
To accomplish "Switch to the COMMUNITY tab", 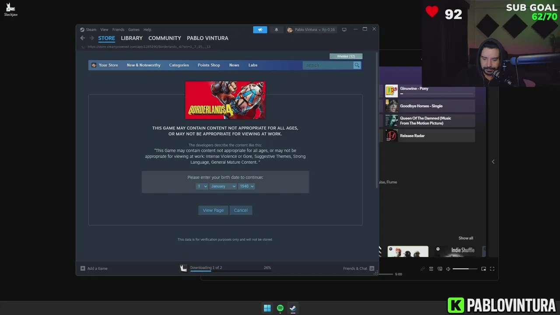I will 164,38.
